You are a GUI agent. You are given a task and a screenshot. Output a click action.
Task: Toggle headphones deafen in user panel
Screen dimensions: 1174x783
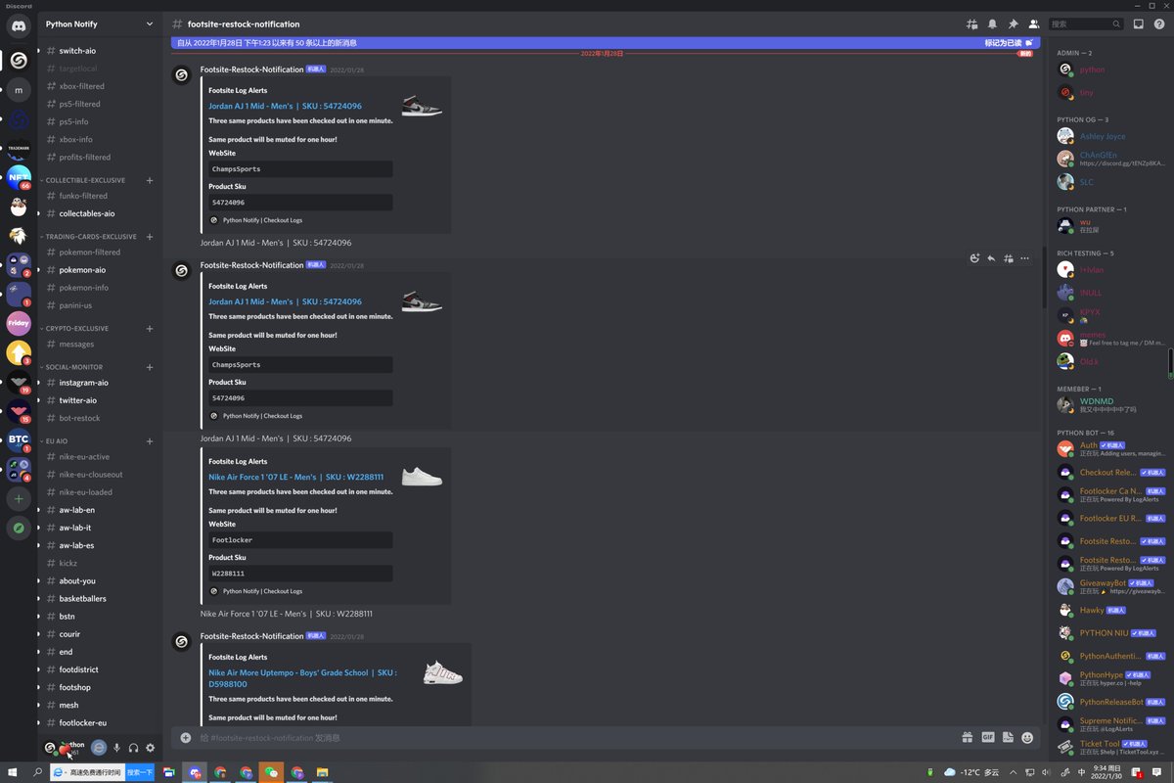(133, 748)
